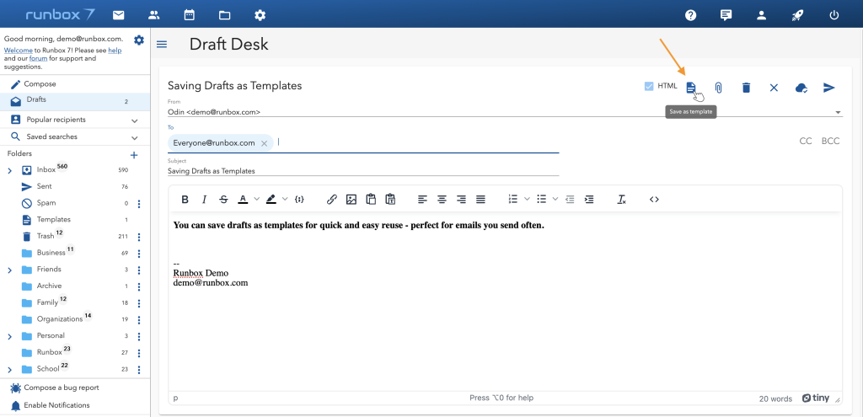The image size is (863, 417).
Task: Click the text color A button
Action: (243, 200)
